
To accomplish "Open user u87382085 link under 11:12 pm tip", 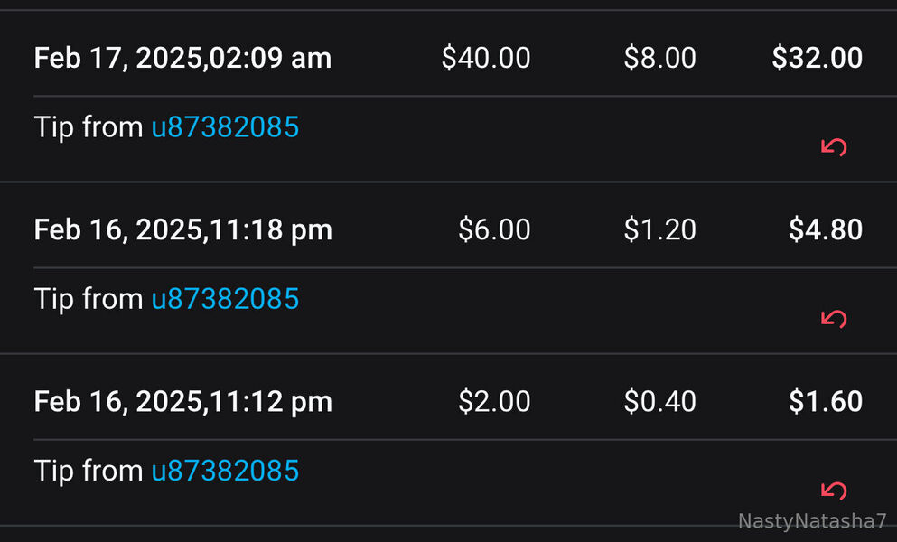I will click(x=224, y=471).
